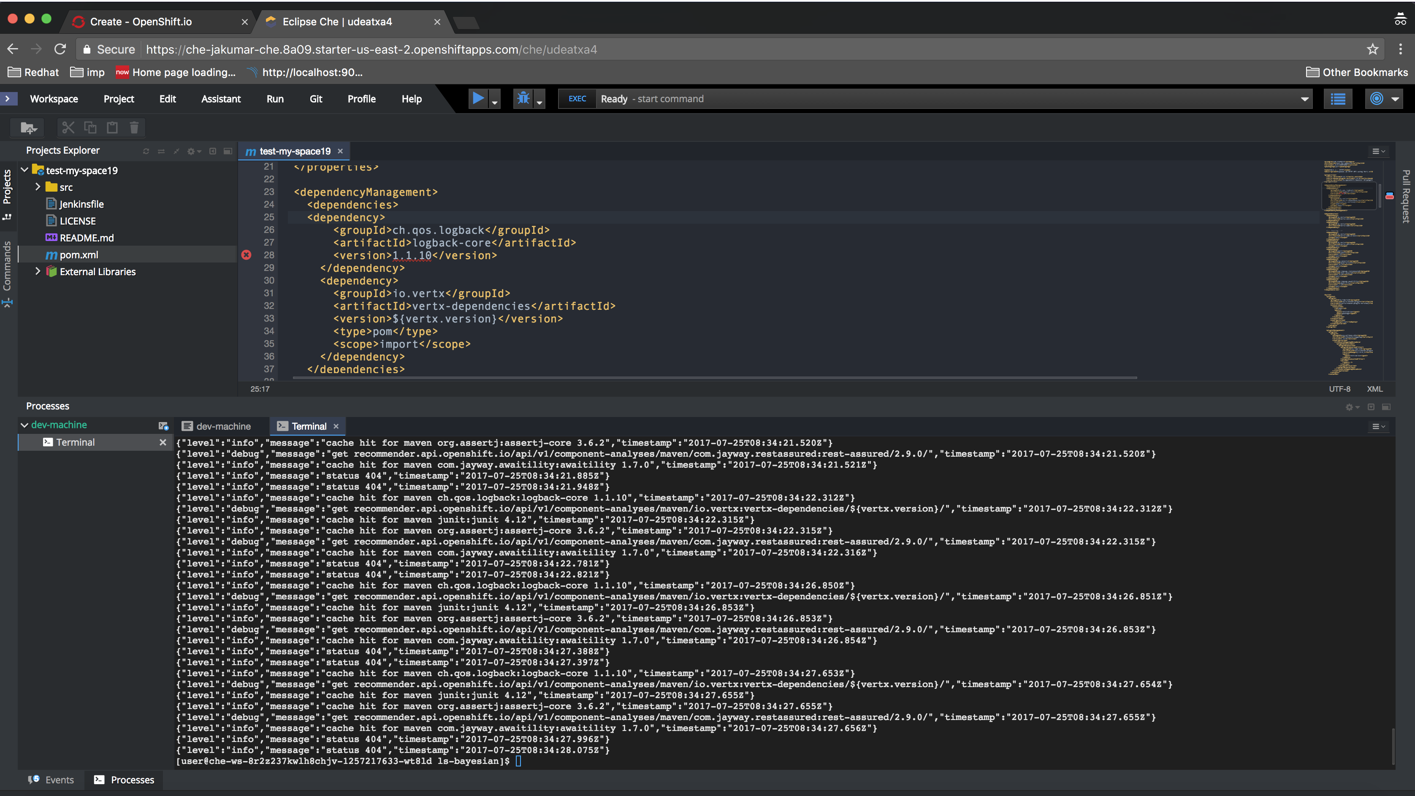Open the command selector dropdown arrow
The image size is (1415, 796).
(1304, 100)
